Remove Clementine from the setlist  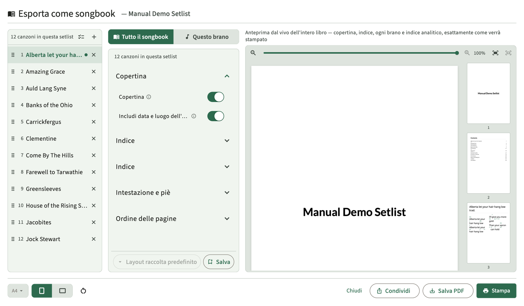pos(94,138)
